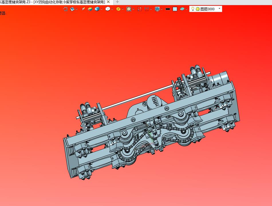The image size is (272, 206).
Task: Expand the zoom magnifier dropdown arrow
Action: point(133,9)
